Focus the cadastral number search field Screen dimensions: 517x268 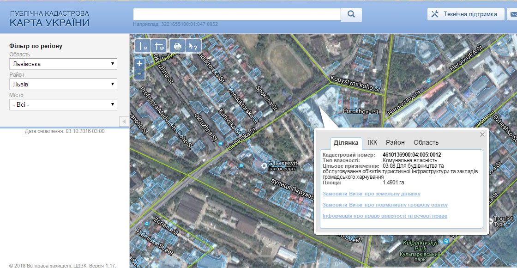[x=237, y=14]
